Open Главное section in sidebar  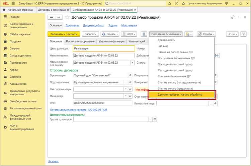coord(15,17)
